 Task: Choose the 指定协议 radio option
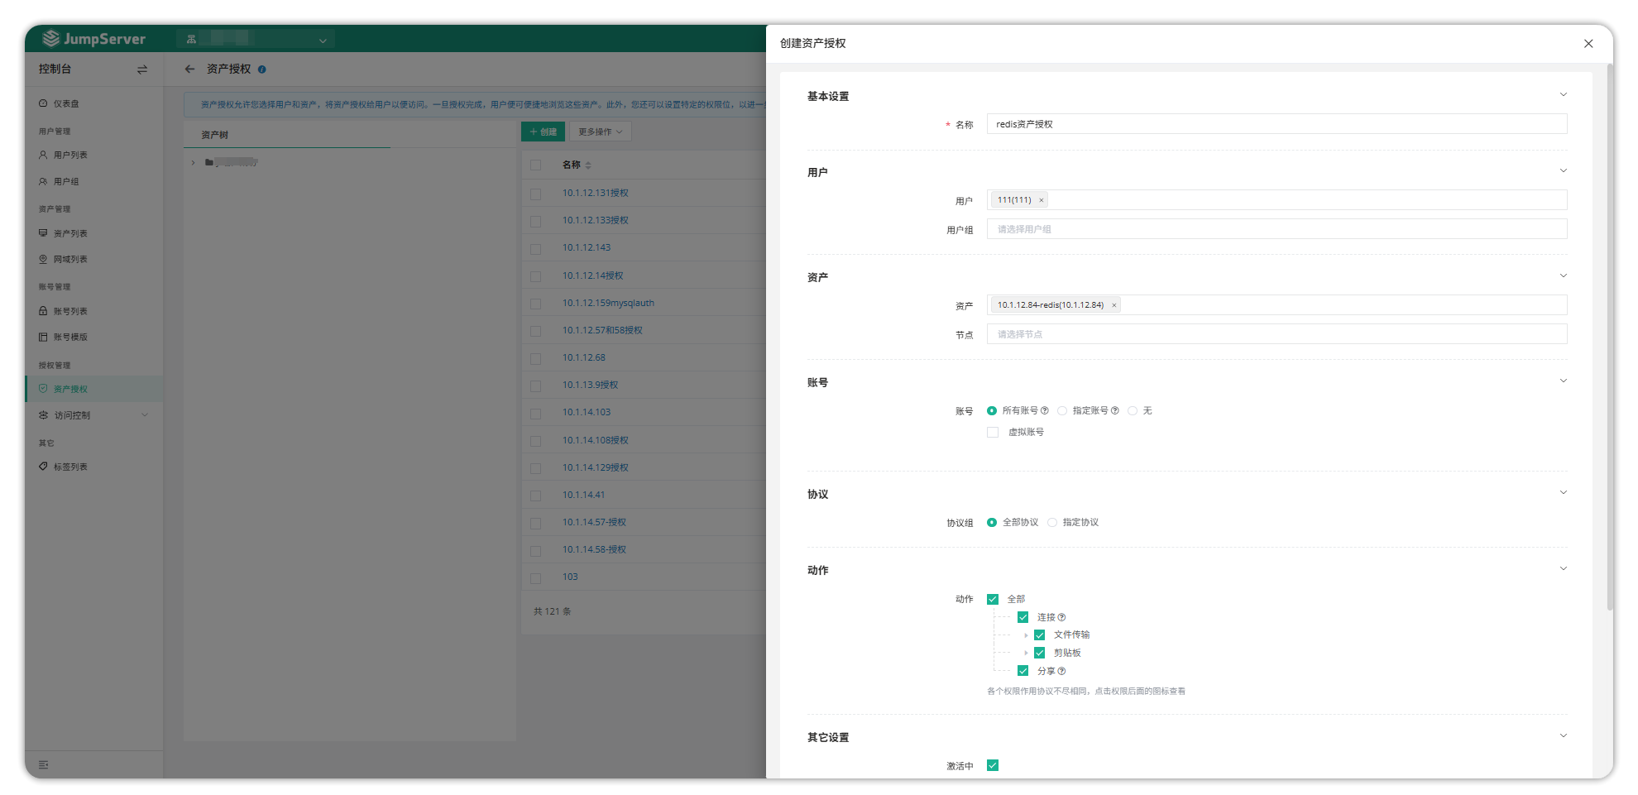coord(1052,523)
